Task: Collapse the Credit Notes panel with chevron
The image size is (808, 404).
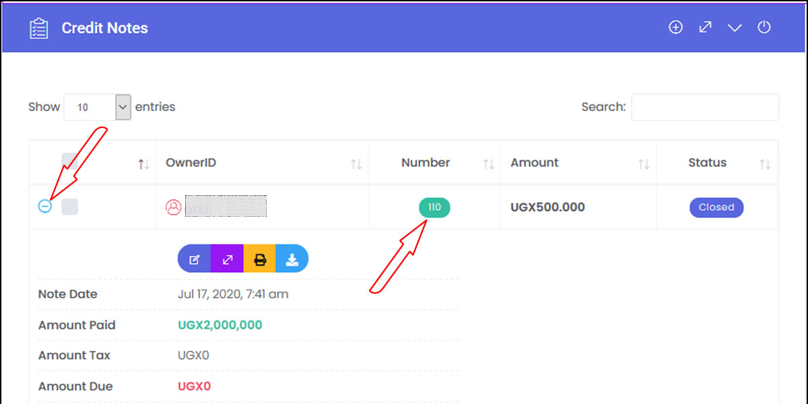Action: click(735, 28)
